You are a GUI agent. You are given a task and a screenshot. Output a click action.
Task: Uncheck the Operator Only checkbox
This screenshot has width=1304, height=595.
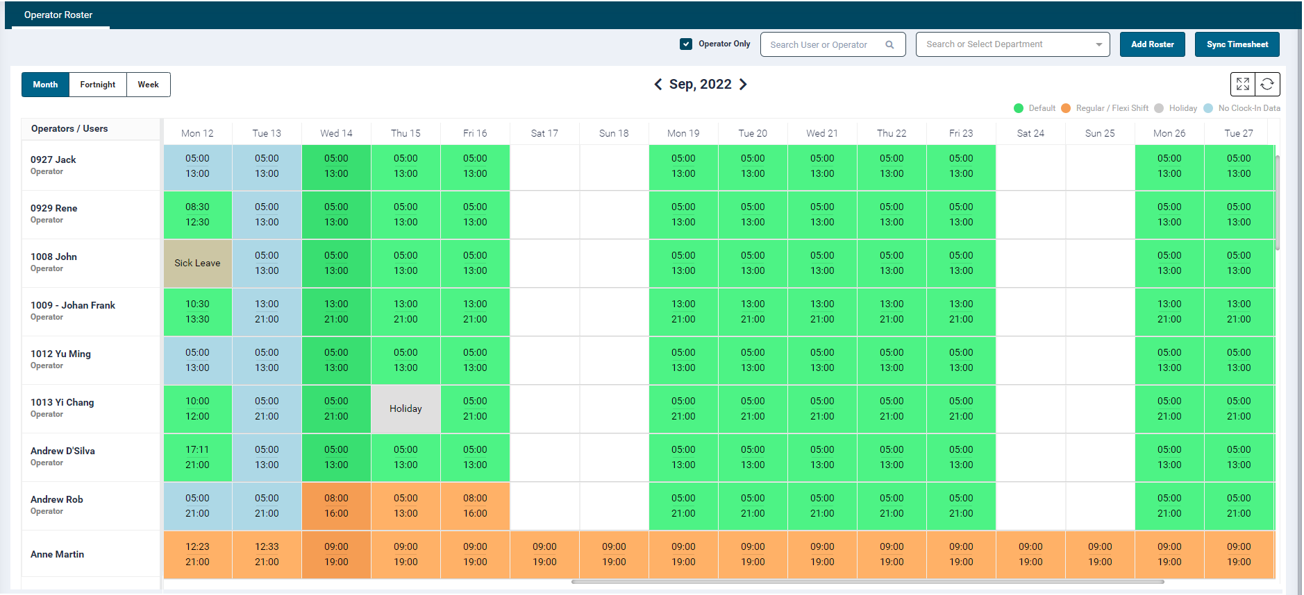pos(686,44)
